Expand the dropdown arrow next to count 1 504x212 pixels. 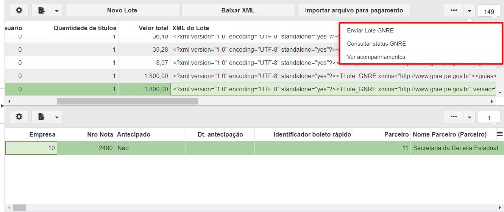pyautogui.click(x=469, y=117)
